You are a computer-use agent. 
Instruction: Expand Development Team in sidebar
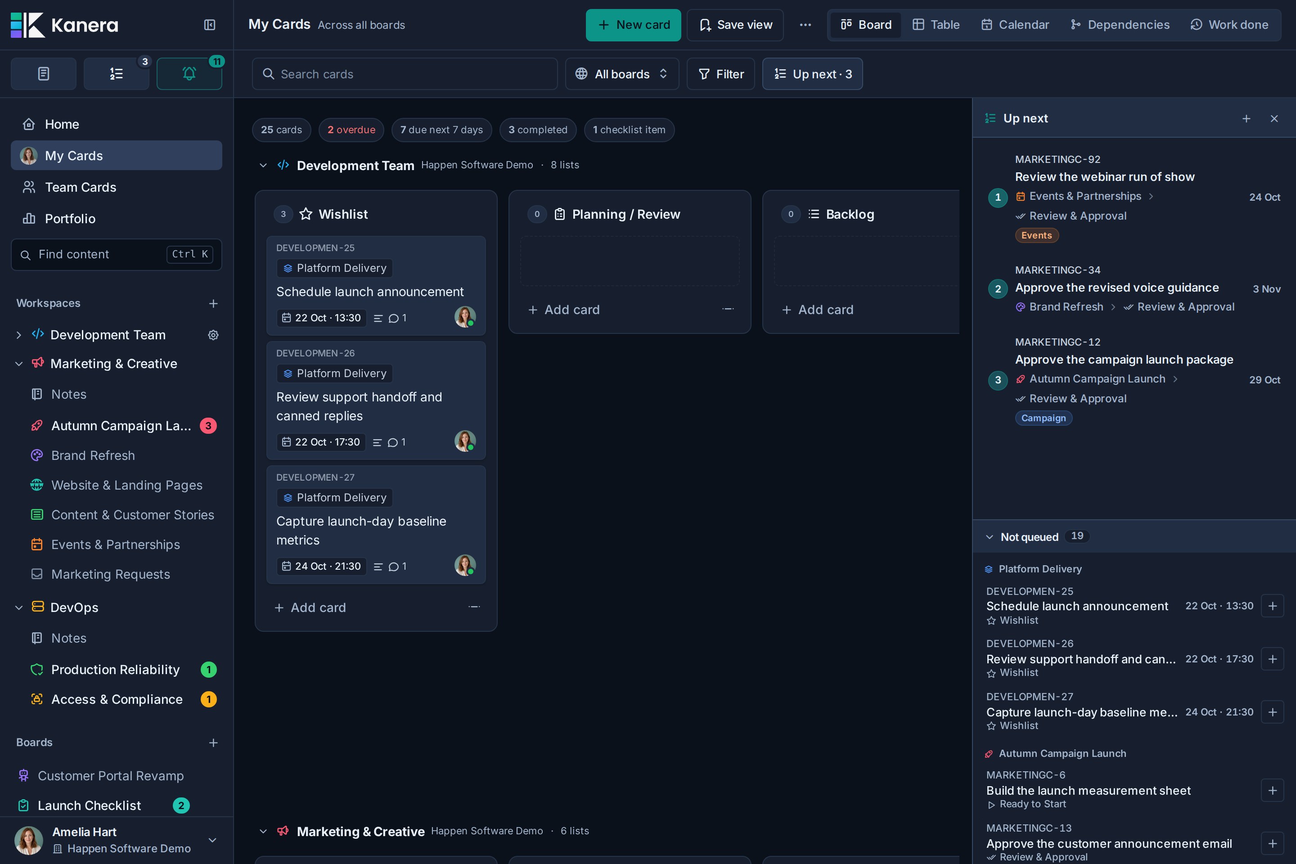tap(19, 335)
